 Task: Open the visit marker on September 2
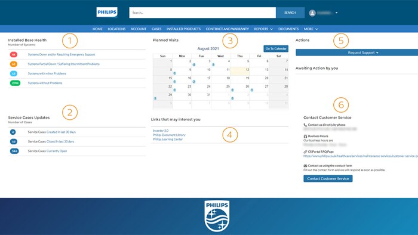pos(232,98)
